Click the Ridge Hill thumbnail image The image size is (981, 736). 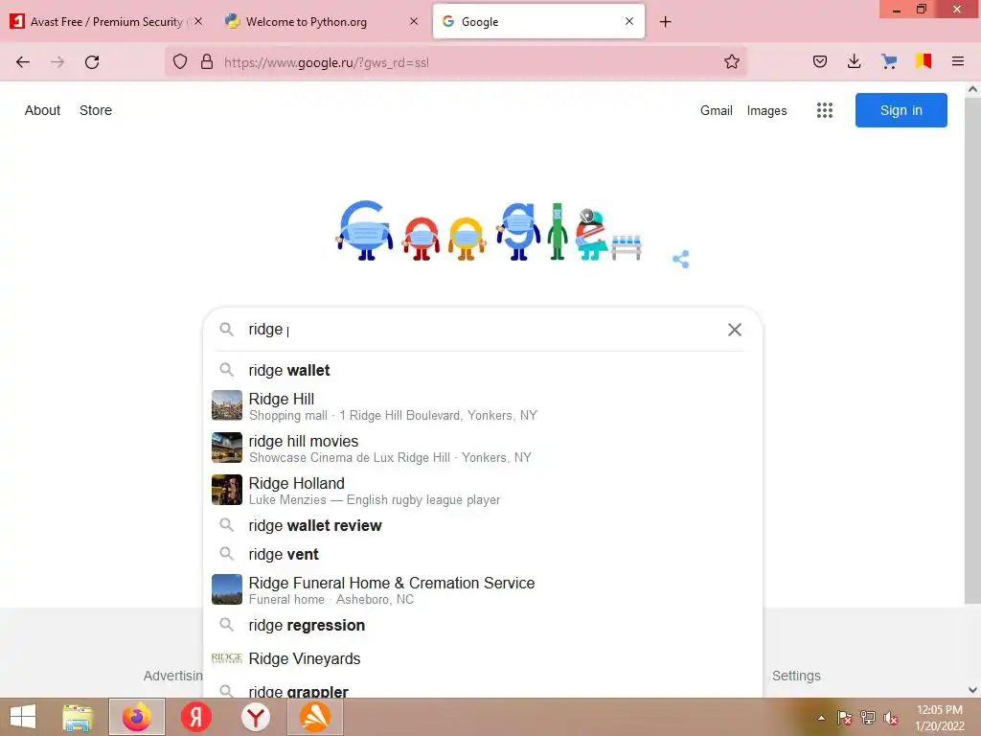pos(226,405)
